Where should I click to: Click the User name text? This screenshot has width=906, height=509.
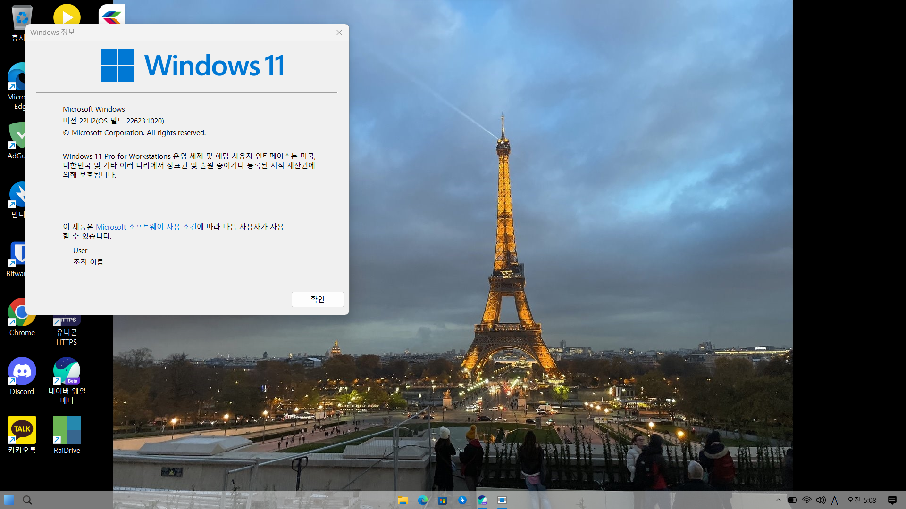point(80,251)
